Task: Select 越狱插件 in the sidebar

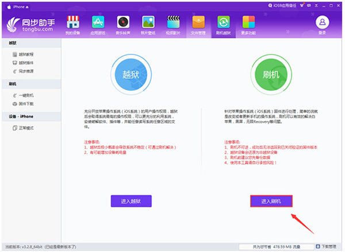Action: point(23,63)
